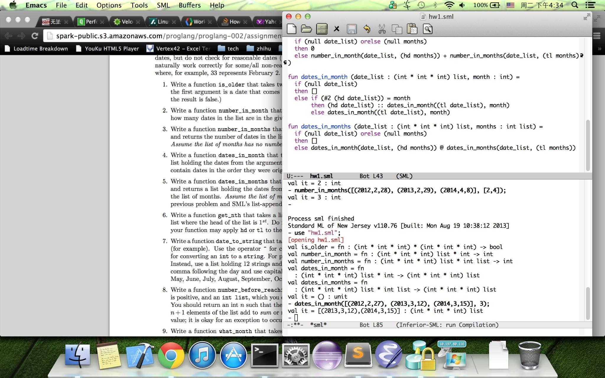Click the New File icon in Emacs toolbar
Image resolution: width=605 pixels, height=378 pixels.
[292, 29]
